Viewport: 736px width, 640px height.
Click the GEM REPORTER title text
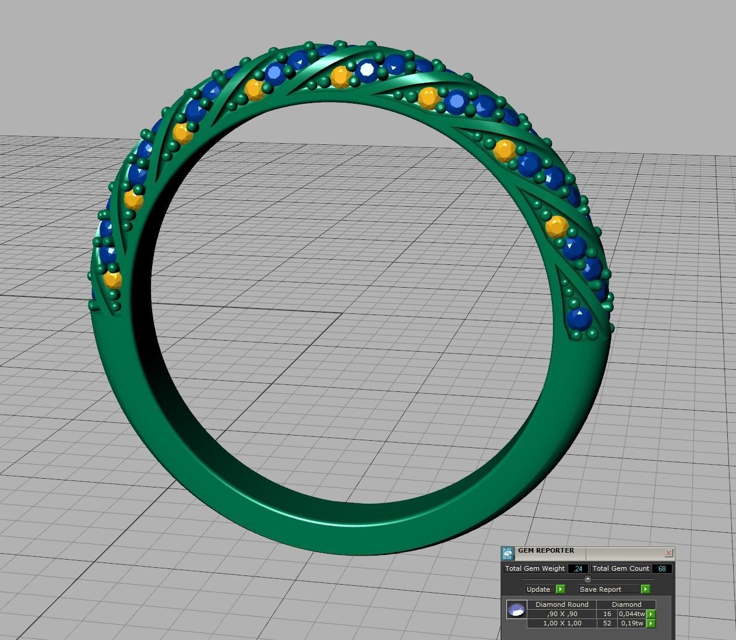pyautogui.click(x=546, y=550)
